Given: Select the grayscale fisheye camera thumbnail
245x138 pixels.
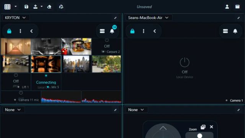Looking at the screenshot, I should (x=46, y=46).
